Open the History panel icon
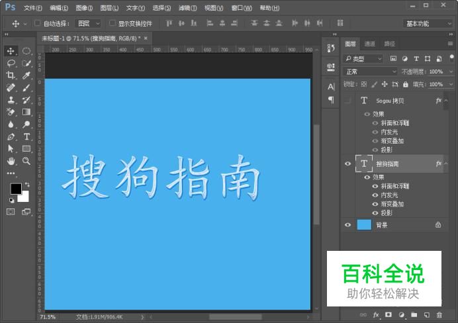Viewport: 458px width, 323px height. click(x=331, y=48)
